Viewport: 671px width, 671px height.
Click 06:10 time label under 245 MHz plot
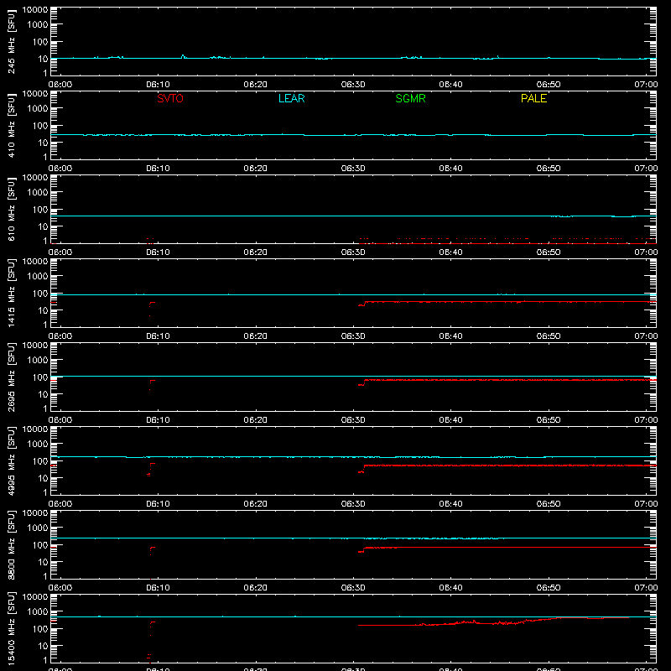[158, 85]
